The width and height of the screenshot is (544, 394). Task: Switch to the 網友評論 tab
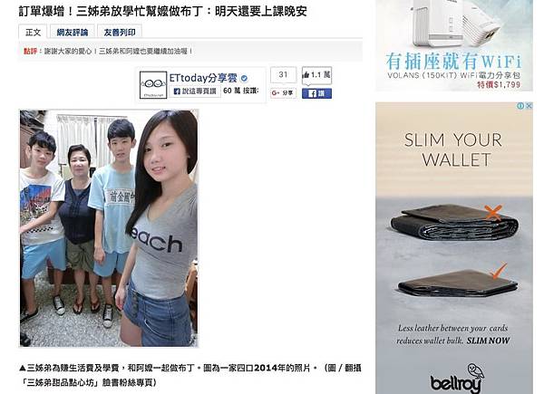pos(73,32)
